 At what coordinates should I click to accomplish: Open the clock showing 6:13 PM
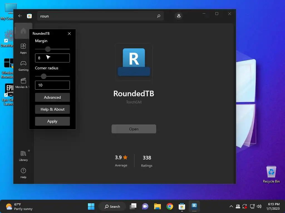coord(273,206)
